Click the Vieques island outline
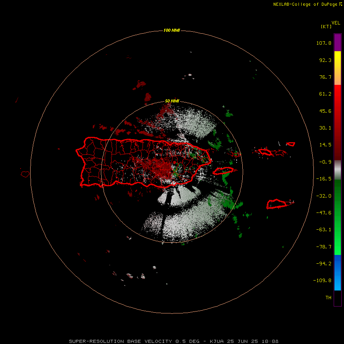344x344 pixels. coord(223,171)
